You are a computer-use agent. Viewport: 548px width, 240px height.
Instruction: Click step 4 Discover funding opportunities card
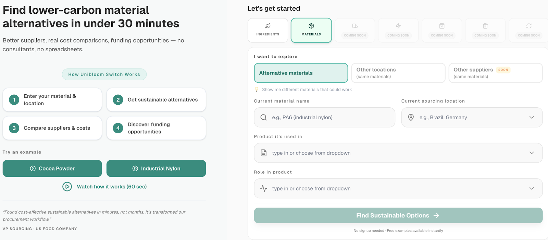[156, 128]
